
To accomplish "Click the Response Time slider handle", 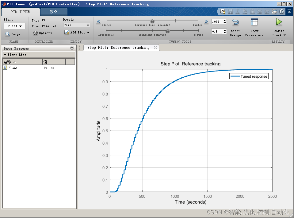I will [x=152, y=21].
